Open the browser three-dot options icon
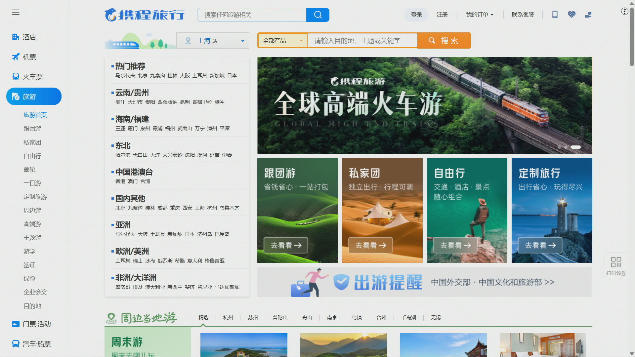 [x=624, y=11]
